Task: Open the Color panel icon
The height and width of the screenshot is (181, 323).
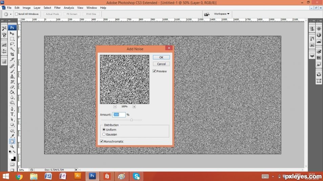Action: pos(319,52)
